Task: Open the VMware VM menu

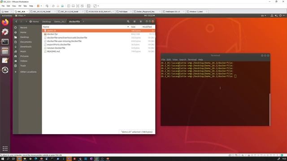Action: pyautogui.click(x=20, y=6)
